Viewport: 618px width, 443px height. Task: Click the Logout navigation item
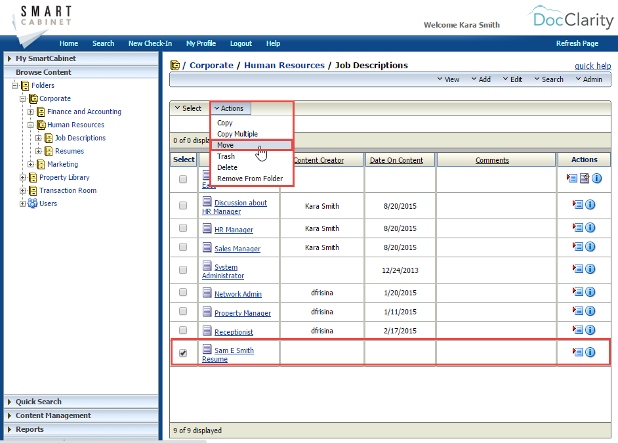click(x=241, y=43)
